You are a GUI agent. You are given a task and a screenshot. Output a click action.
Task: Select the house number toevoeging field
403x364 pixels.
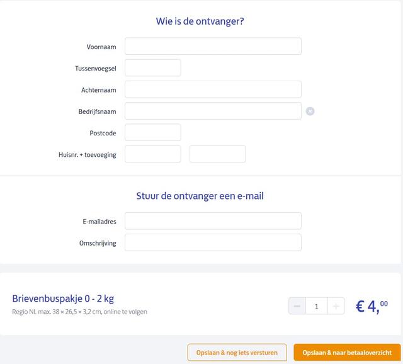217,154
